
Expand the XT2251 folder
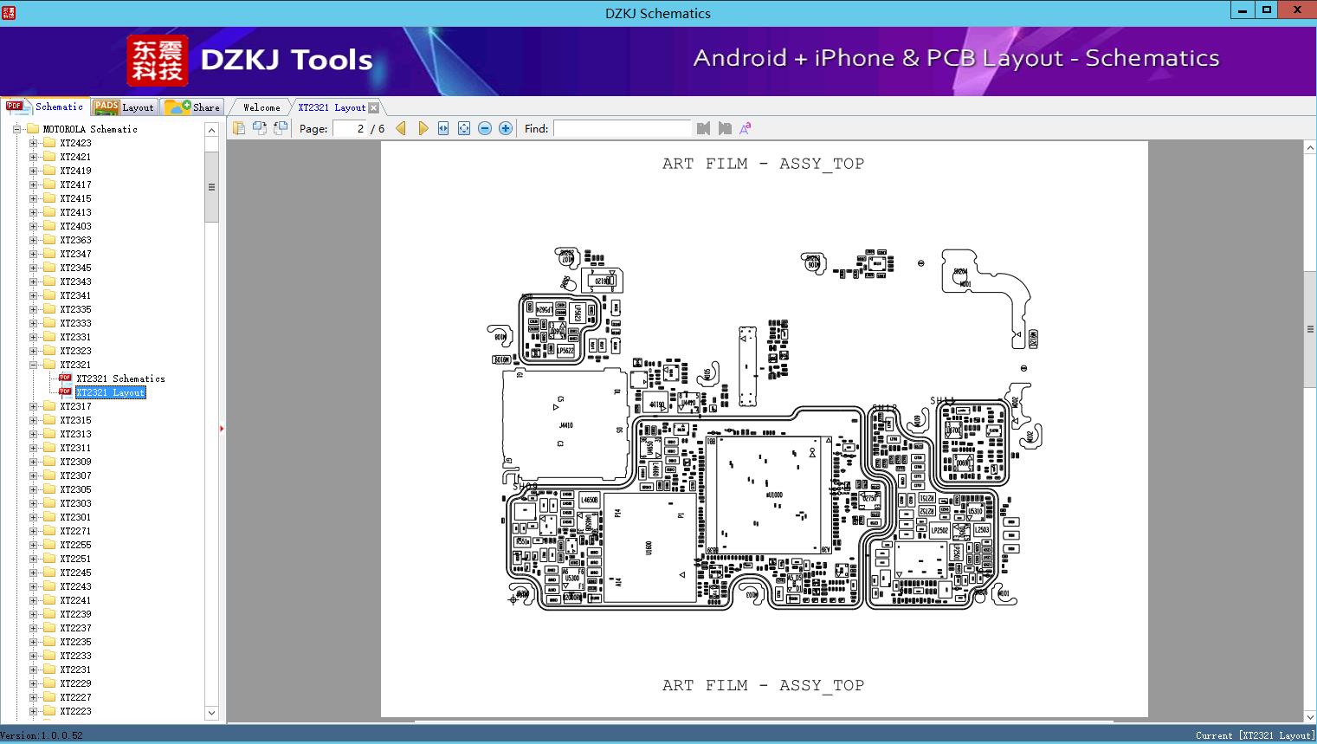[33, 559]
